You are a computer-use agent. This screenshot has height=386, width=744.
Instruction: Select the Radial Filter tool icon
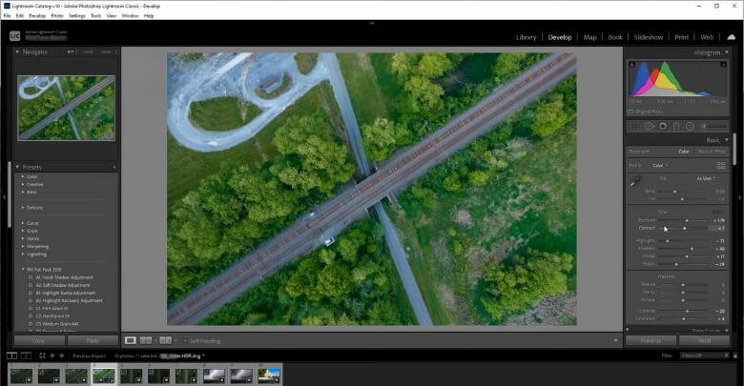(x=690, y=126)
